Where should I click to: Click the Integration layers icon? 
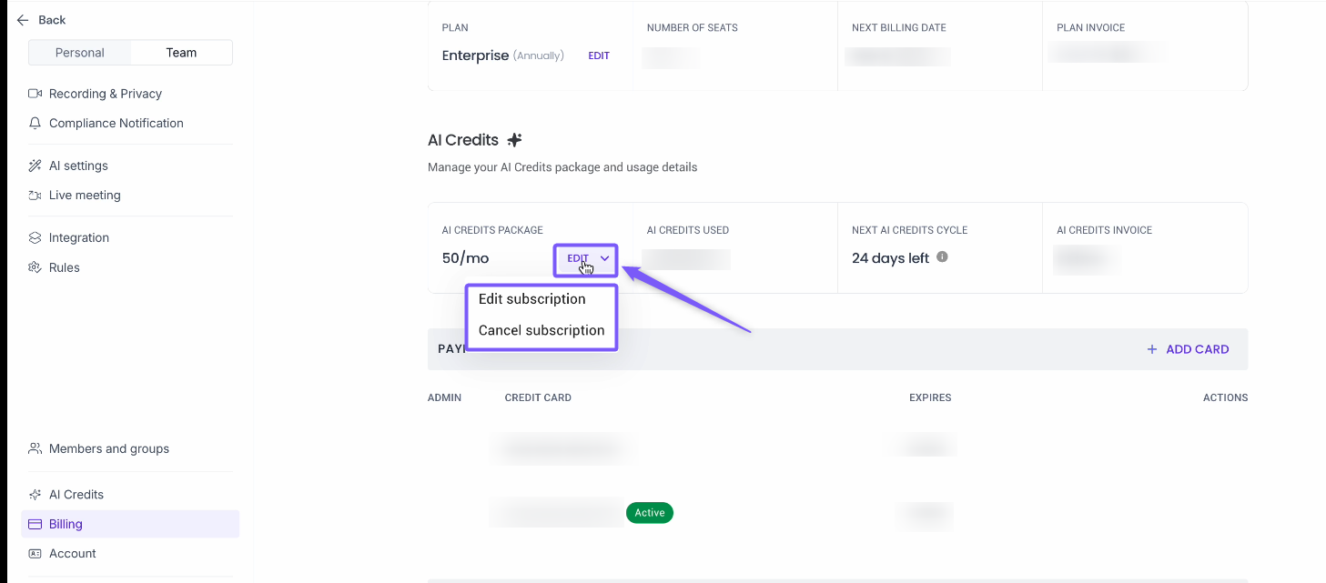tap(35, 237)
